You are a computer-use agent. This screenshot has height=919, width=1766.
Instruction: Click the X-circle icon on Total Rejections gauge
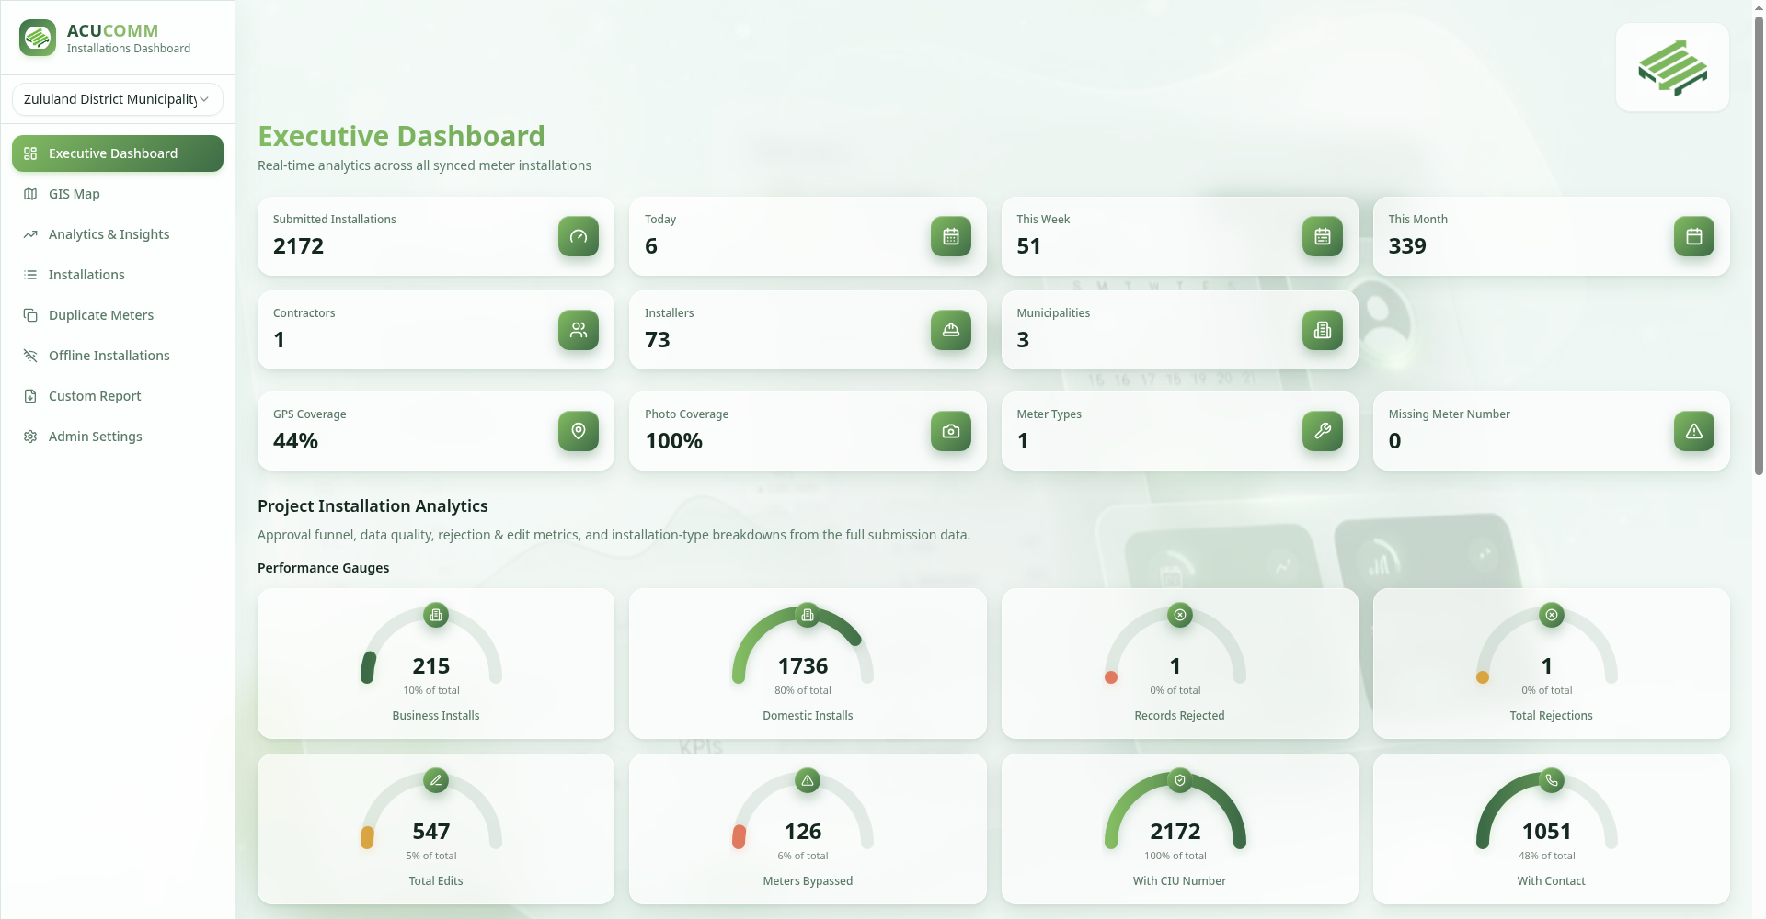[1552, 615]
